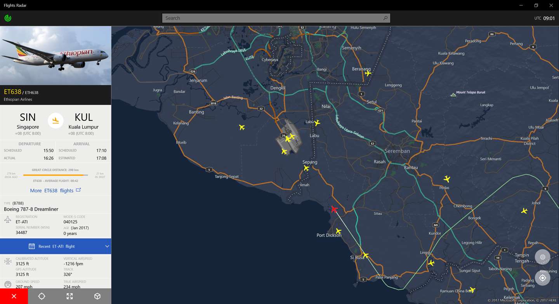This screenshot has height=304, width=559.
Task: Select the yellow aircraft near Port Dickson
Action: pos(339,231)
